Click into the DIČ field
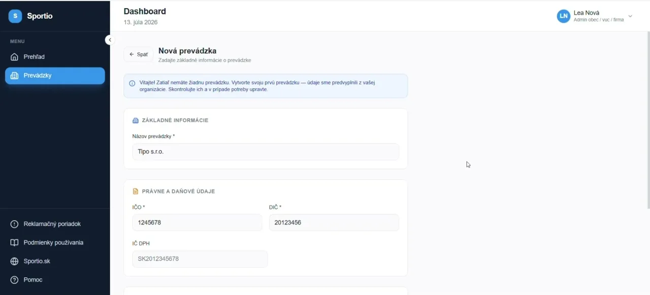This screenshot has height=295, width=650. click(x=334, y=223)
